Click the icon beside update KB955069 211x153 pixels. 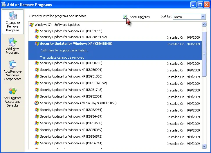click(37, 130)
